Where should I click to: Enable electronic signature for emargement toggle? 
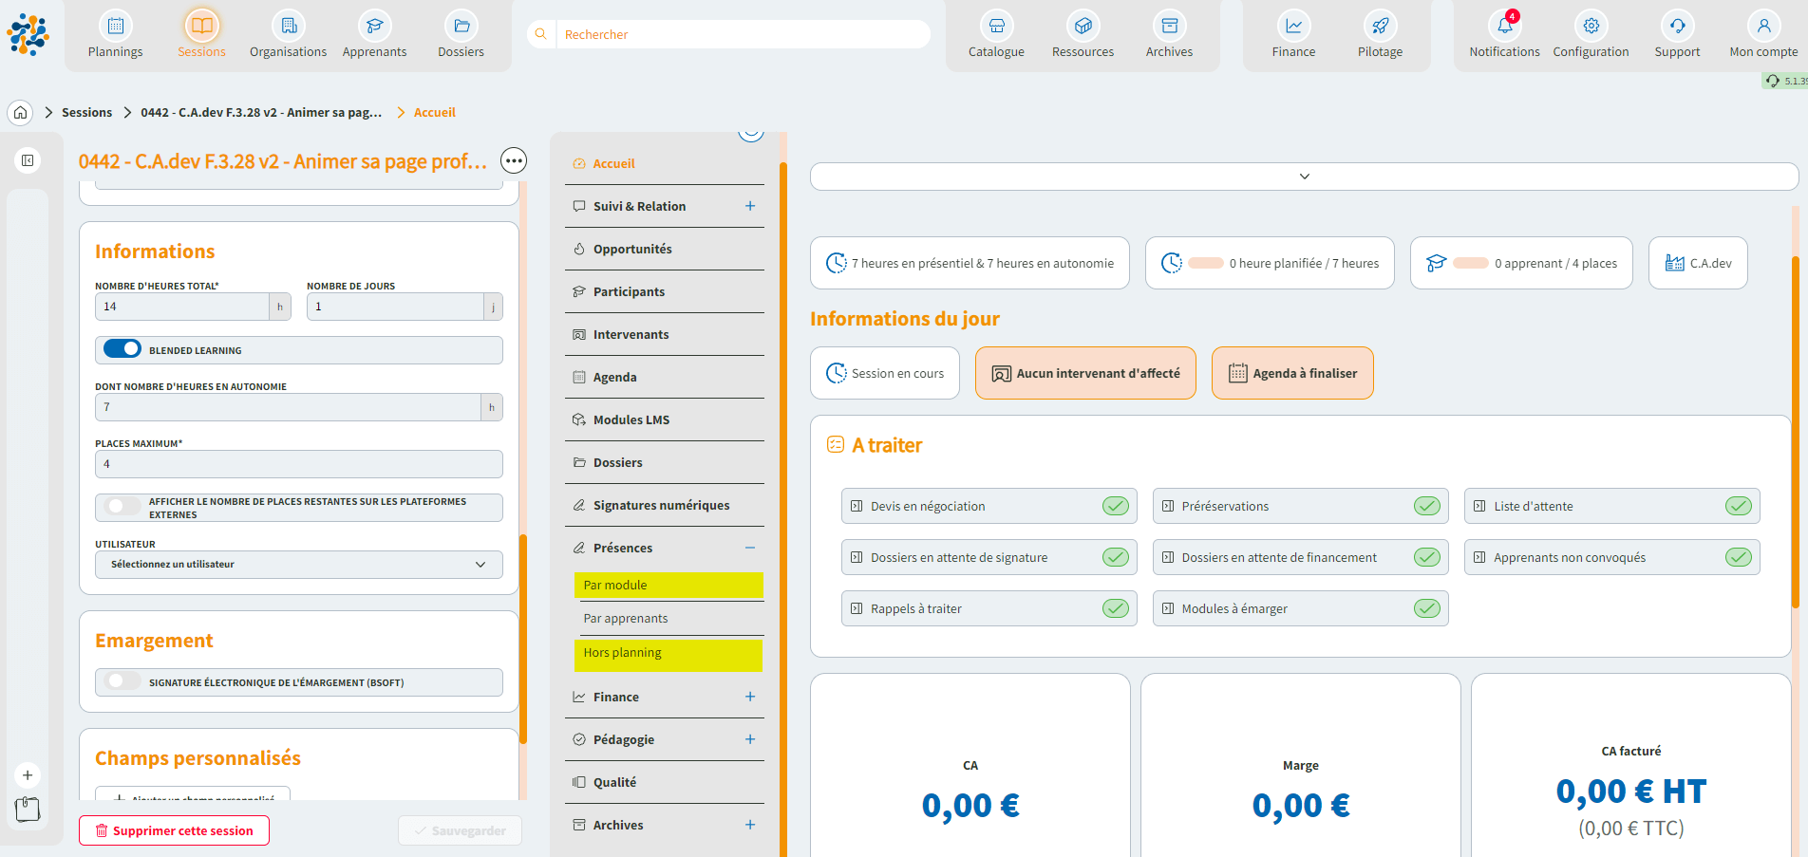tap(122, 681)
